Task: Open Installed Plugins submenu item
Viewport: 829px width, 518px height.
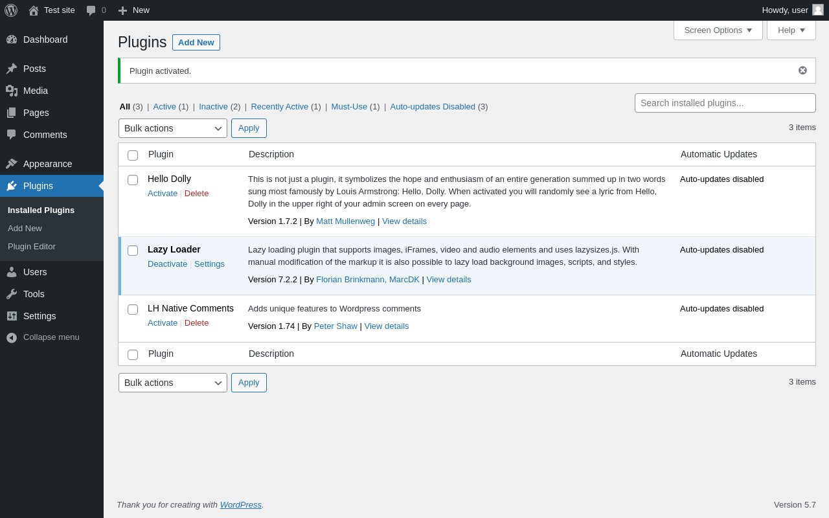Action: tap(41, 210)
